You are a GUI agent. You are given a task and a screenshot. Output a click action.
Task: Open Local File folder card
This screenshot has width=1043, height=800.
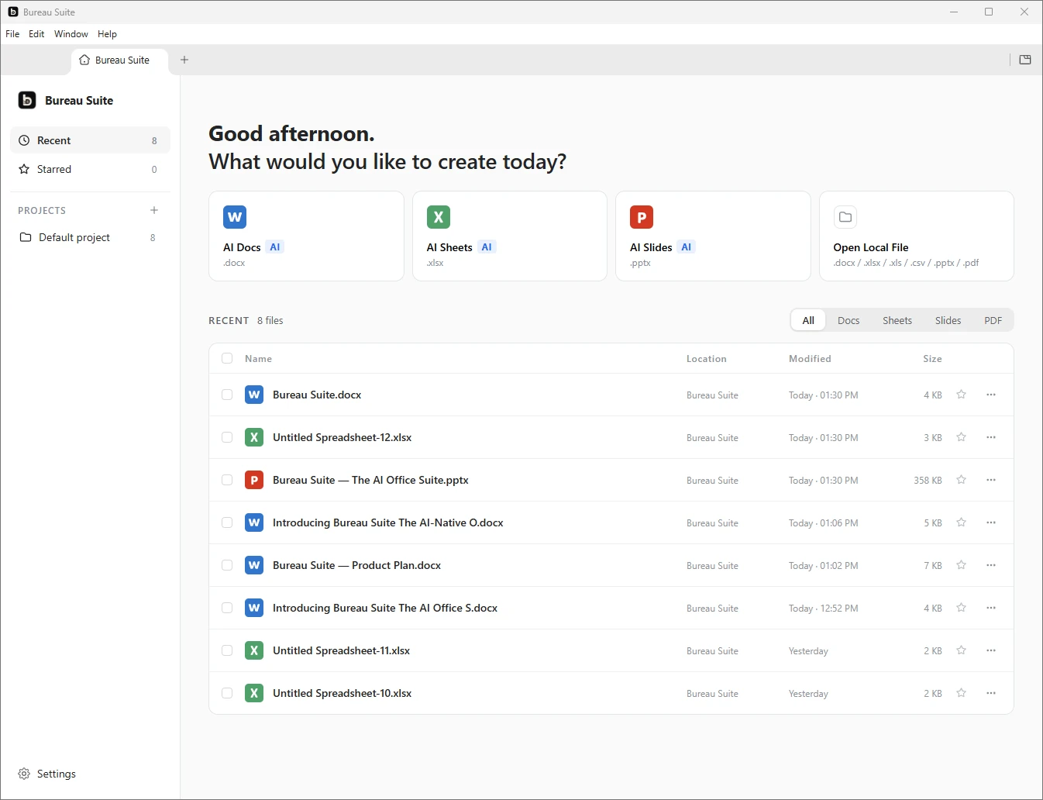click(916, 236)
